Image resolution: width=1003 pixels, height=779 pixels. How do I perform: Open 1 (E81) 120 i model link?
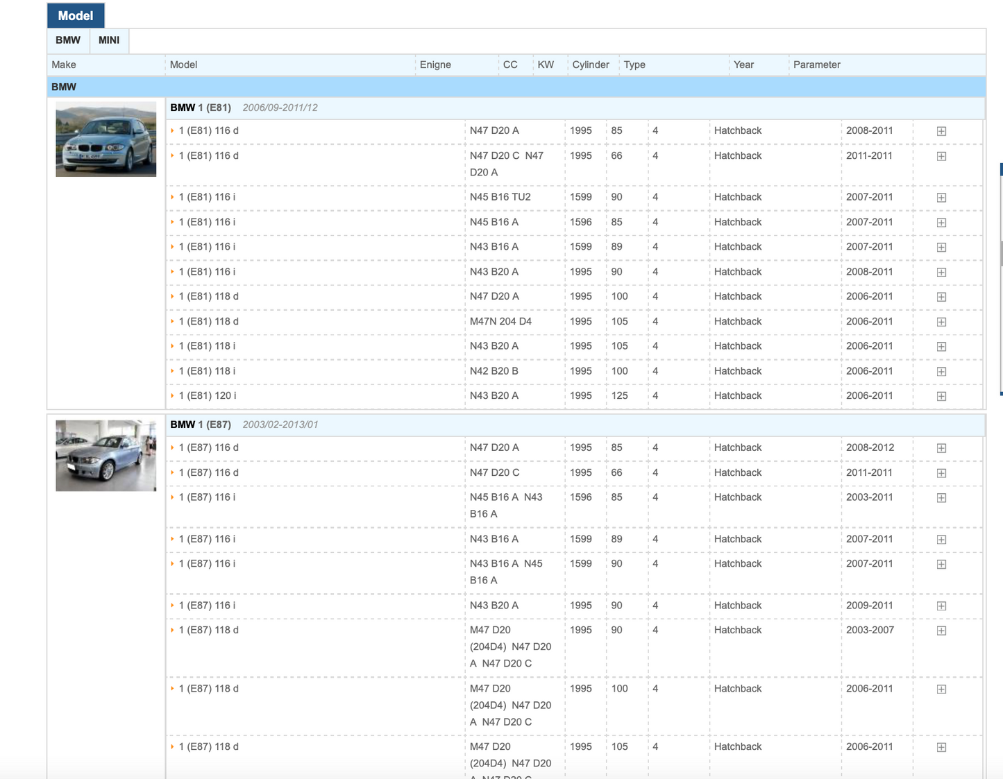[208, 395]
